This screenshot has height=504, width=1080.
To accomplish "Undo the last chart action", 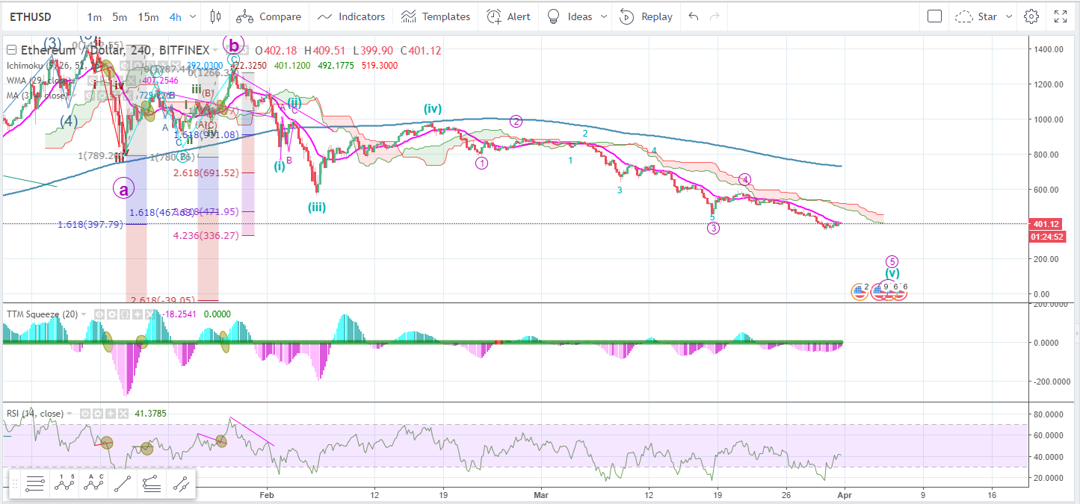I will (x=694, y=16).
